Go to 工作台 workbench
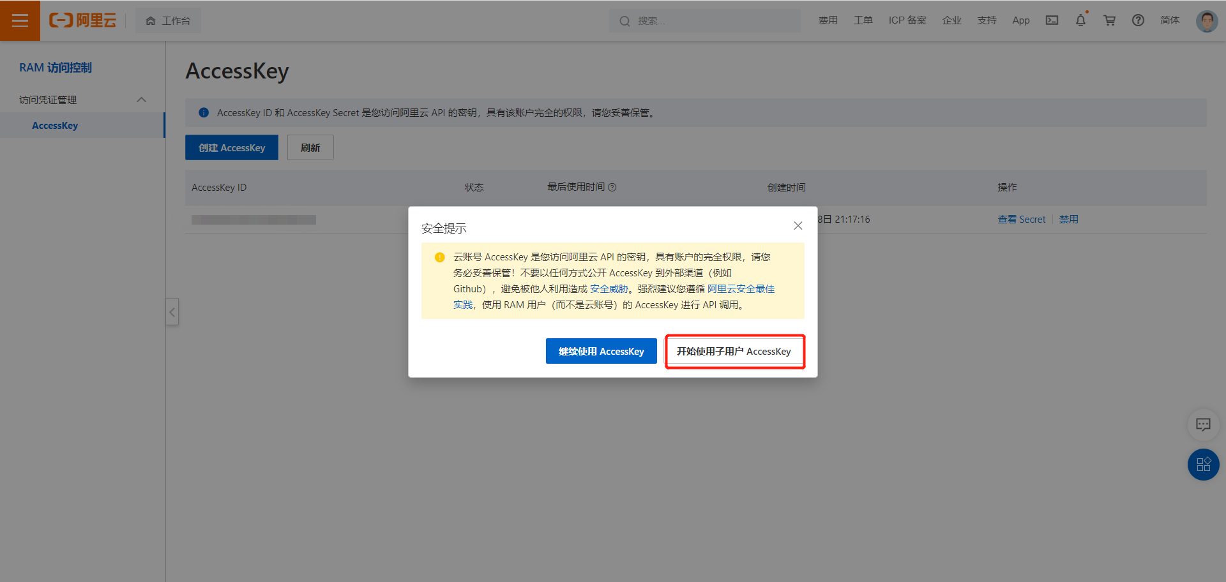The height and width of the screenshot is (582, 1226). [x=168, y=20]
